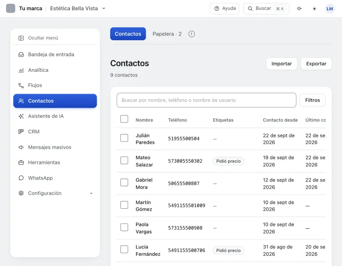
Task: Click the Analítica bar chart icon
Action: point(21,70)
